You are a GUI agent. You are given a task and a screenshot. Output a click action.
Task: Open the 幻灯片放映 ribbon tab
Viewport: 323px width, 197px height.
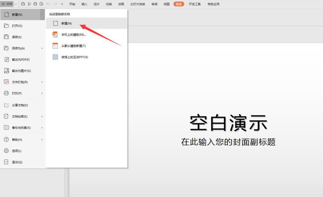pos(138,4)
